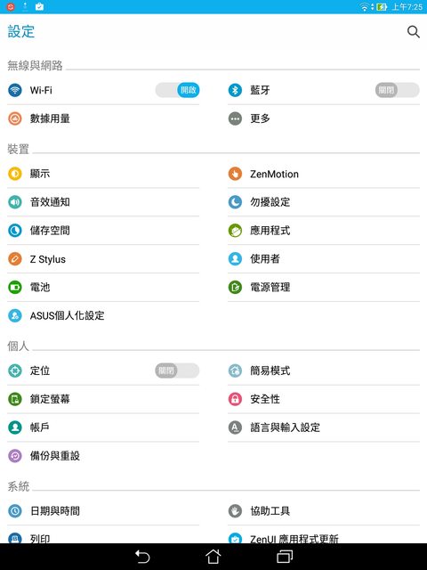Open 日期與時間 date and time settings
The image size is (427, 570).
coord(103,510)
